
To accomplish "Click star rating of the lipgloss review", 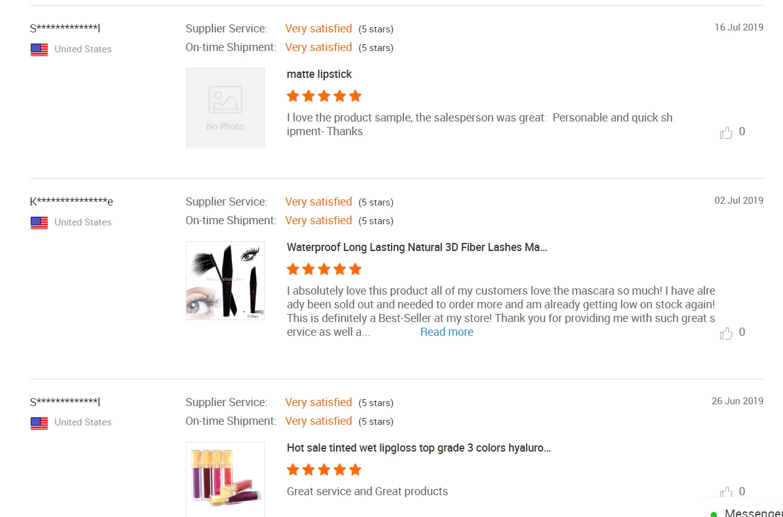I will tap(324, 470).
